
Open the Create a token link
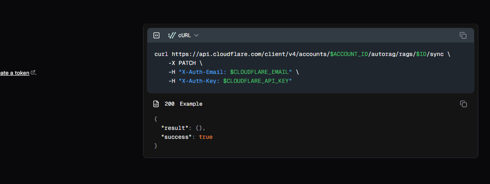pos(14,73)
